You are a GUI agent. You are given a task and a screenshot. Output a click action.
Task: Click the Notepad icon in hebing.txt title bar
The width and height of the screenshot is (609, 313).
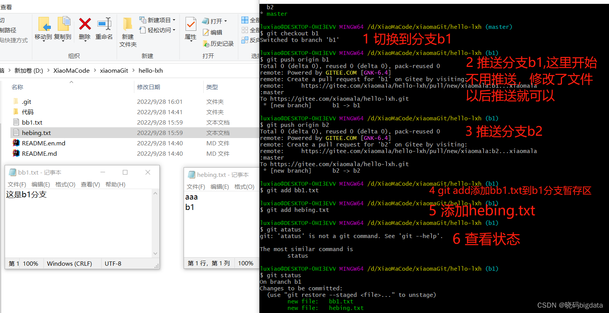[191, 175]
